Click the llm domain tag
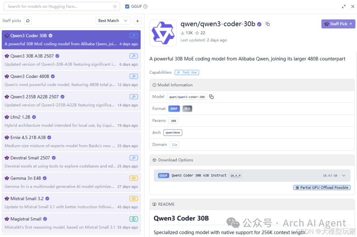This screenshot has width=357, height=237. pyautogui.click(x=175, y=145)
